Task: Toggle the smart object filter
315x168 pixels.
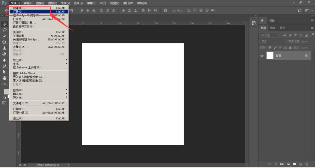Action: coord(306,35)
